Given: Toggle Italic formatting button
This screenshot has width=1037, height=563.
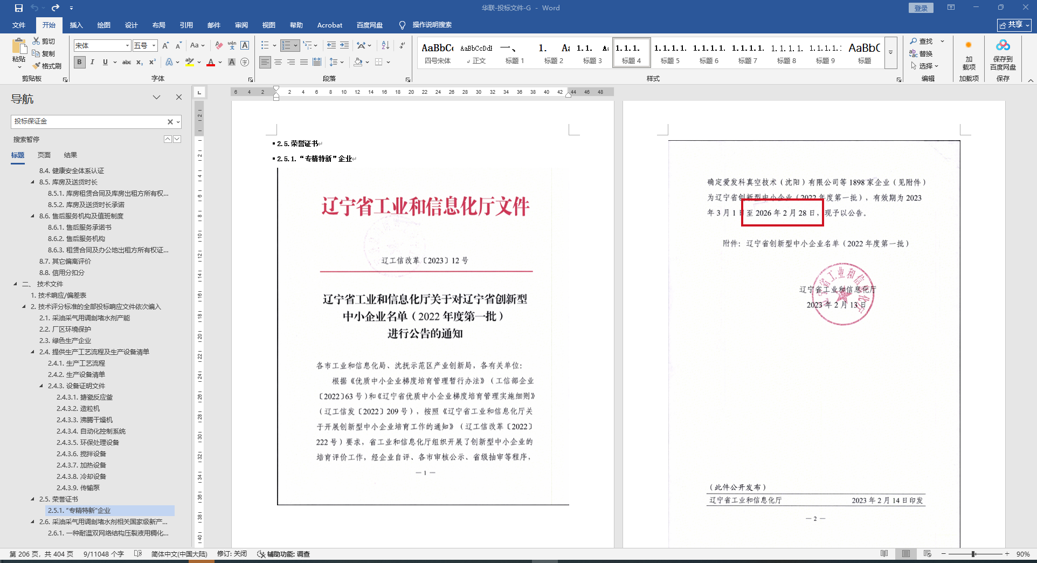Looking at the screenshot, I should pos(92,63).
